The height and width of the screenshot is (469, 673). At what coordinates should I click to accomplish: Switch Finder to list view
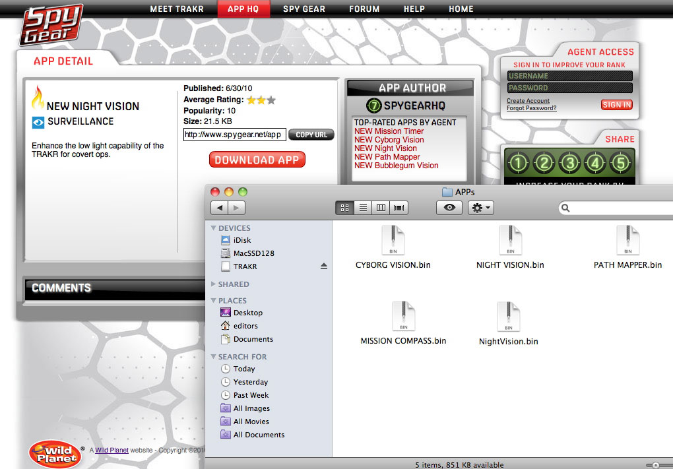click(x=363, y=208)
